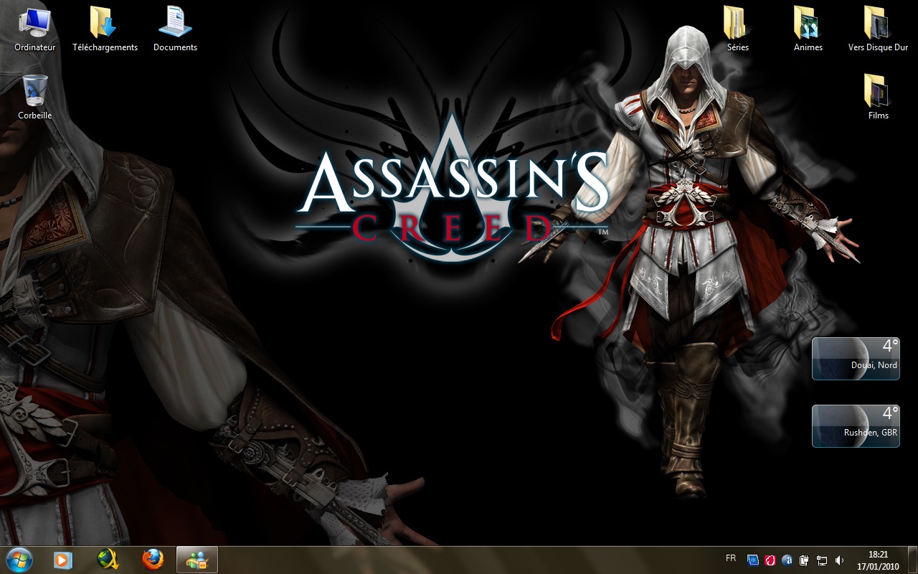The width and height of the screenshot is (918, 574).
Task: Open the Rushden, GBR weather gadget
Action: click(x=856, y=426)
